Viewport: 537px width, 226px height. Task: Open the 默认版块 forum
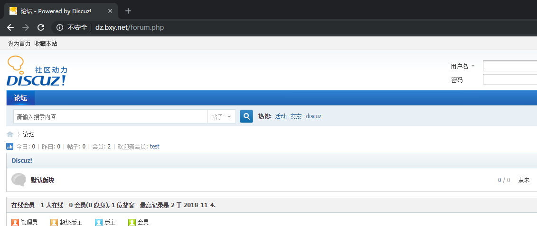click(42, 180)
